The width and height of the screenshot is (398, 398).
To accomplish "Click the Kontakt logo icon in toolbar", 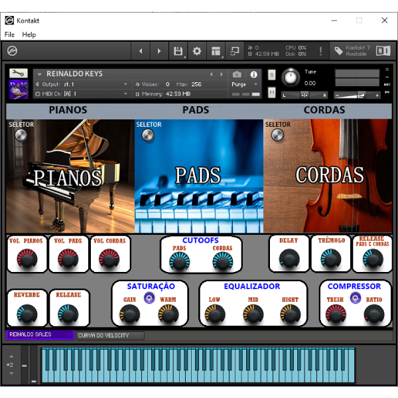I will 12,51.
